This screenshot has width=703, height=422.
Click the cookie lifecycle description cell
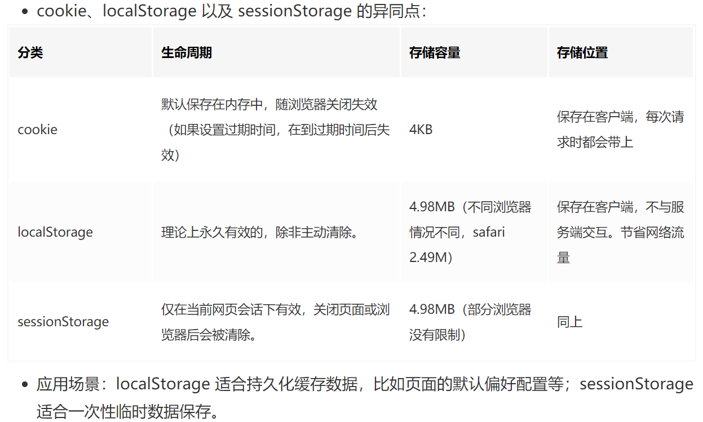[275, 130]
